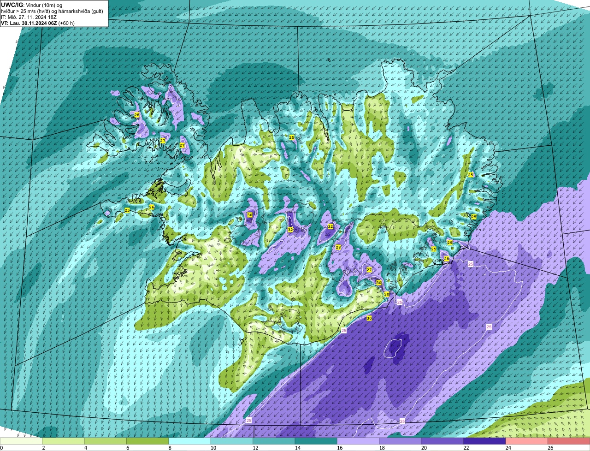The image size is (590, 451).
Task: Click the 0–2 m/s palest legend swatch
Action: coord(21,441)
